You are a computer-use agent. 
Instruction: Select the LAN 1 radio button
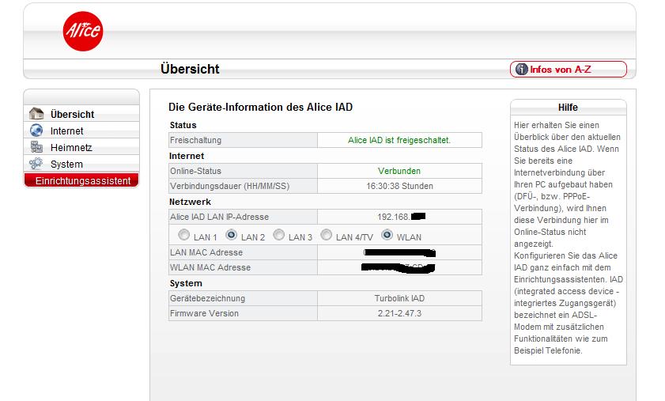[x=184, y=235]
